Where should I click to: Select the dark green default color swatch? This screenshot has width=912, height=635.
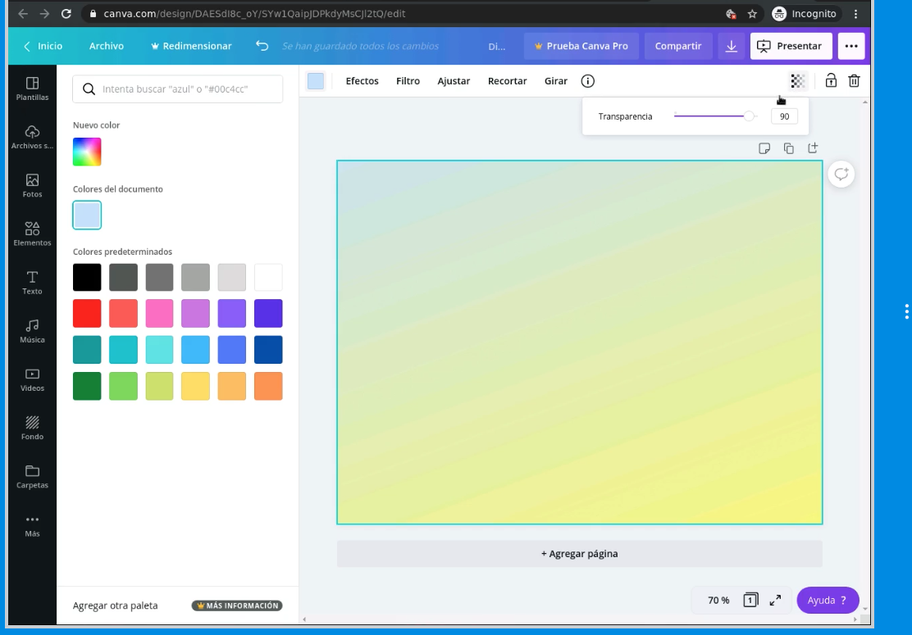click(87, 386)
